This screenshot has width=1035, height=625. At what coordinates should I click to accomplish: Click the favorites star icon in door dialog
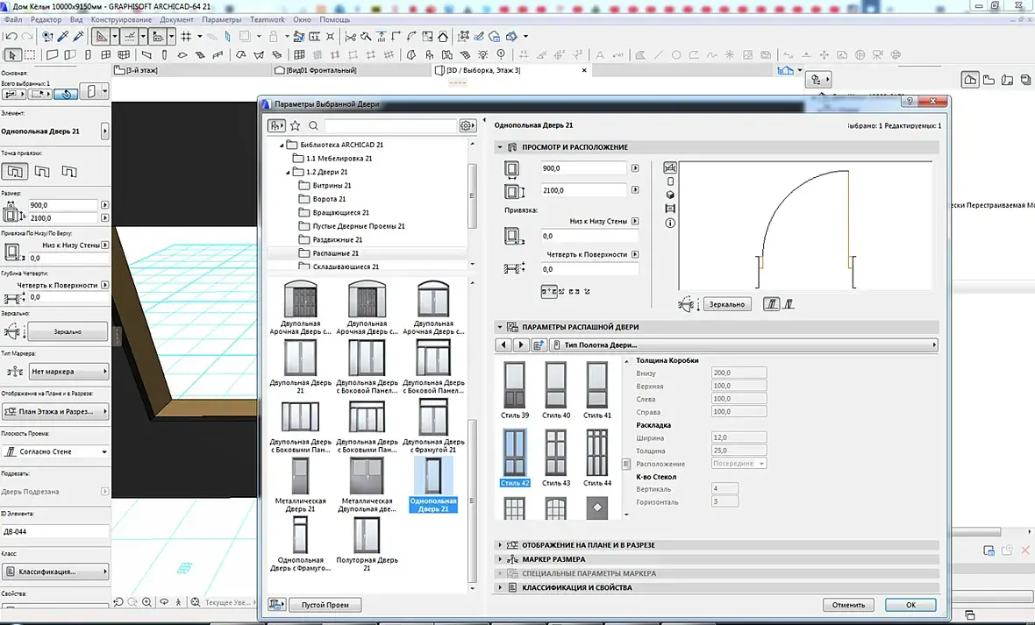[296, 126]
